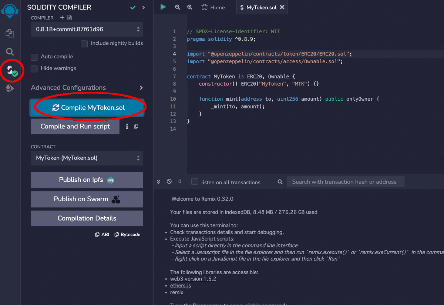444x305 pixels.
Task: Click the terminal search magnifier icon
Action: (280, 182)
